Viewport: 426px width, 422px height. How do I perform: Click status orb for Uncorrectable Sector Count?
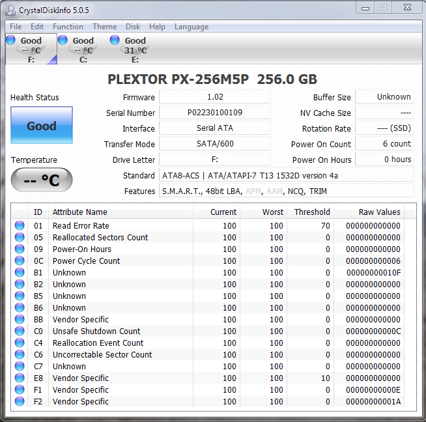click(20, 355)
